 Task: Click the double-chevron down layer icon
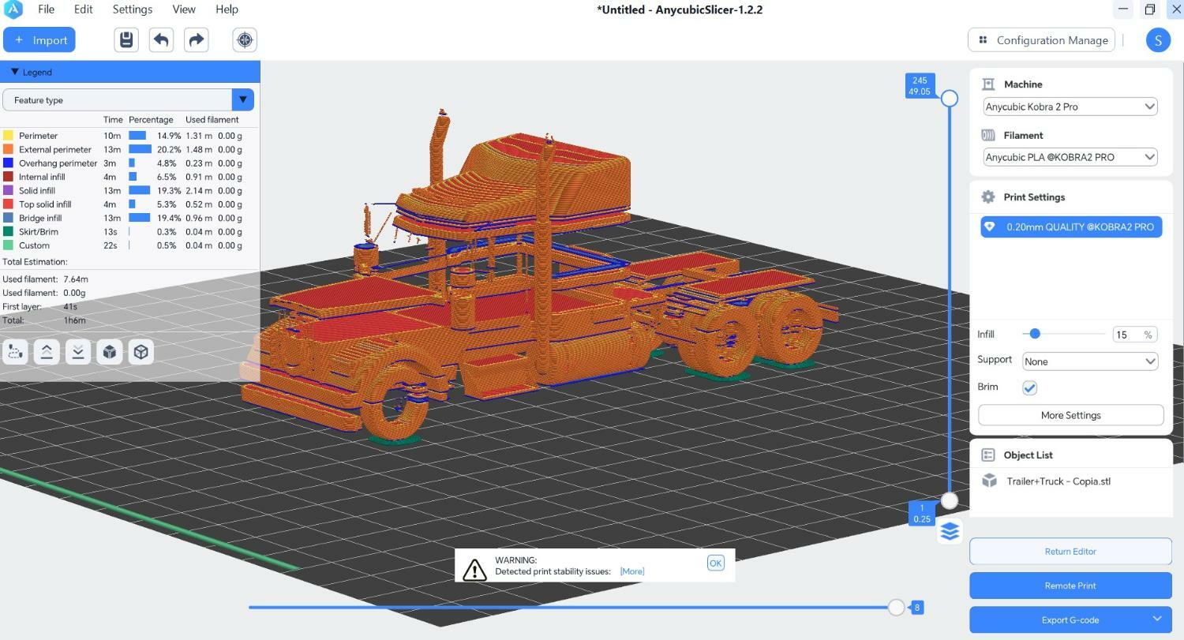(x=78, y=352)
